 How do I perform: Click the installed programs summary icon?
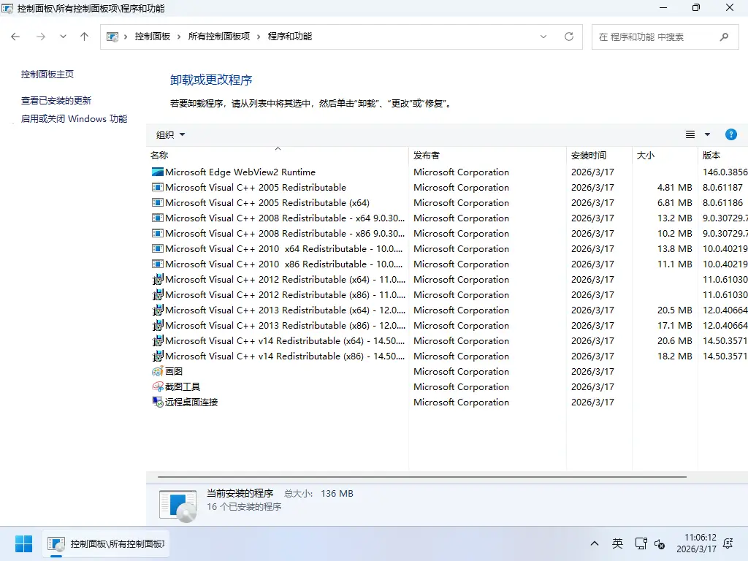[178, 505]
